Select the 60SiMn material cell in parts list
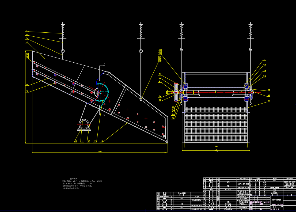 (x=274, y=193)
